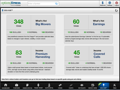Image resolution: width=120 pixels, height=90 pixels.
Task: Filter Covered Calls by 1 Bearish
Action: [x=106, y=63]
